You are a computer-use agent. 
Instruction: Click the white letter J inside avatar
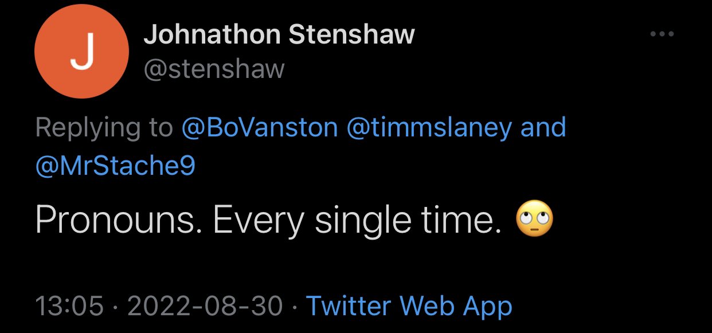click(x=82, y=54)
